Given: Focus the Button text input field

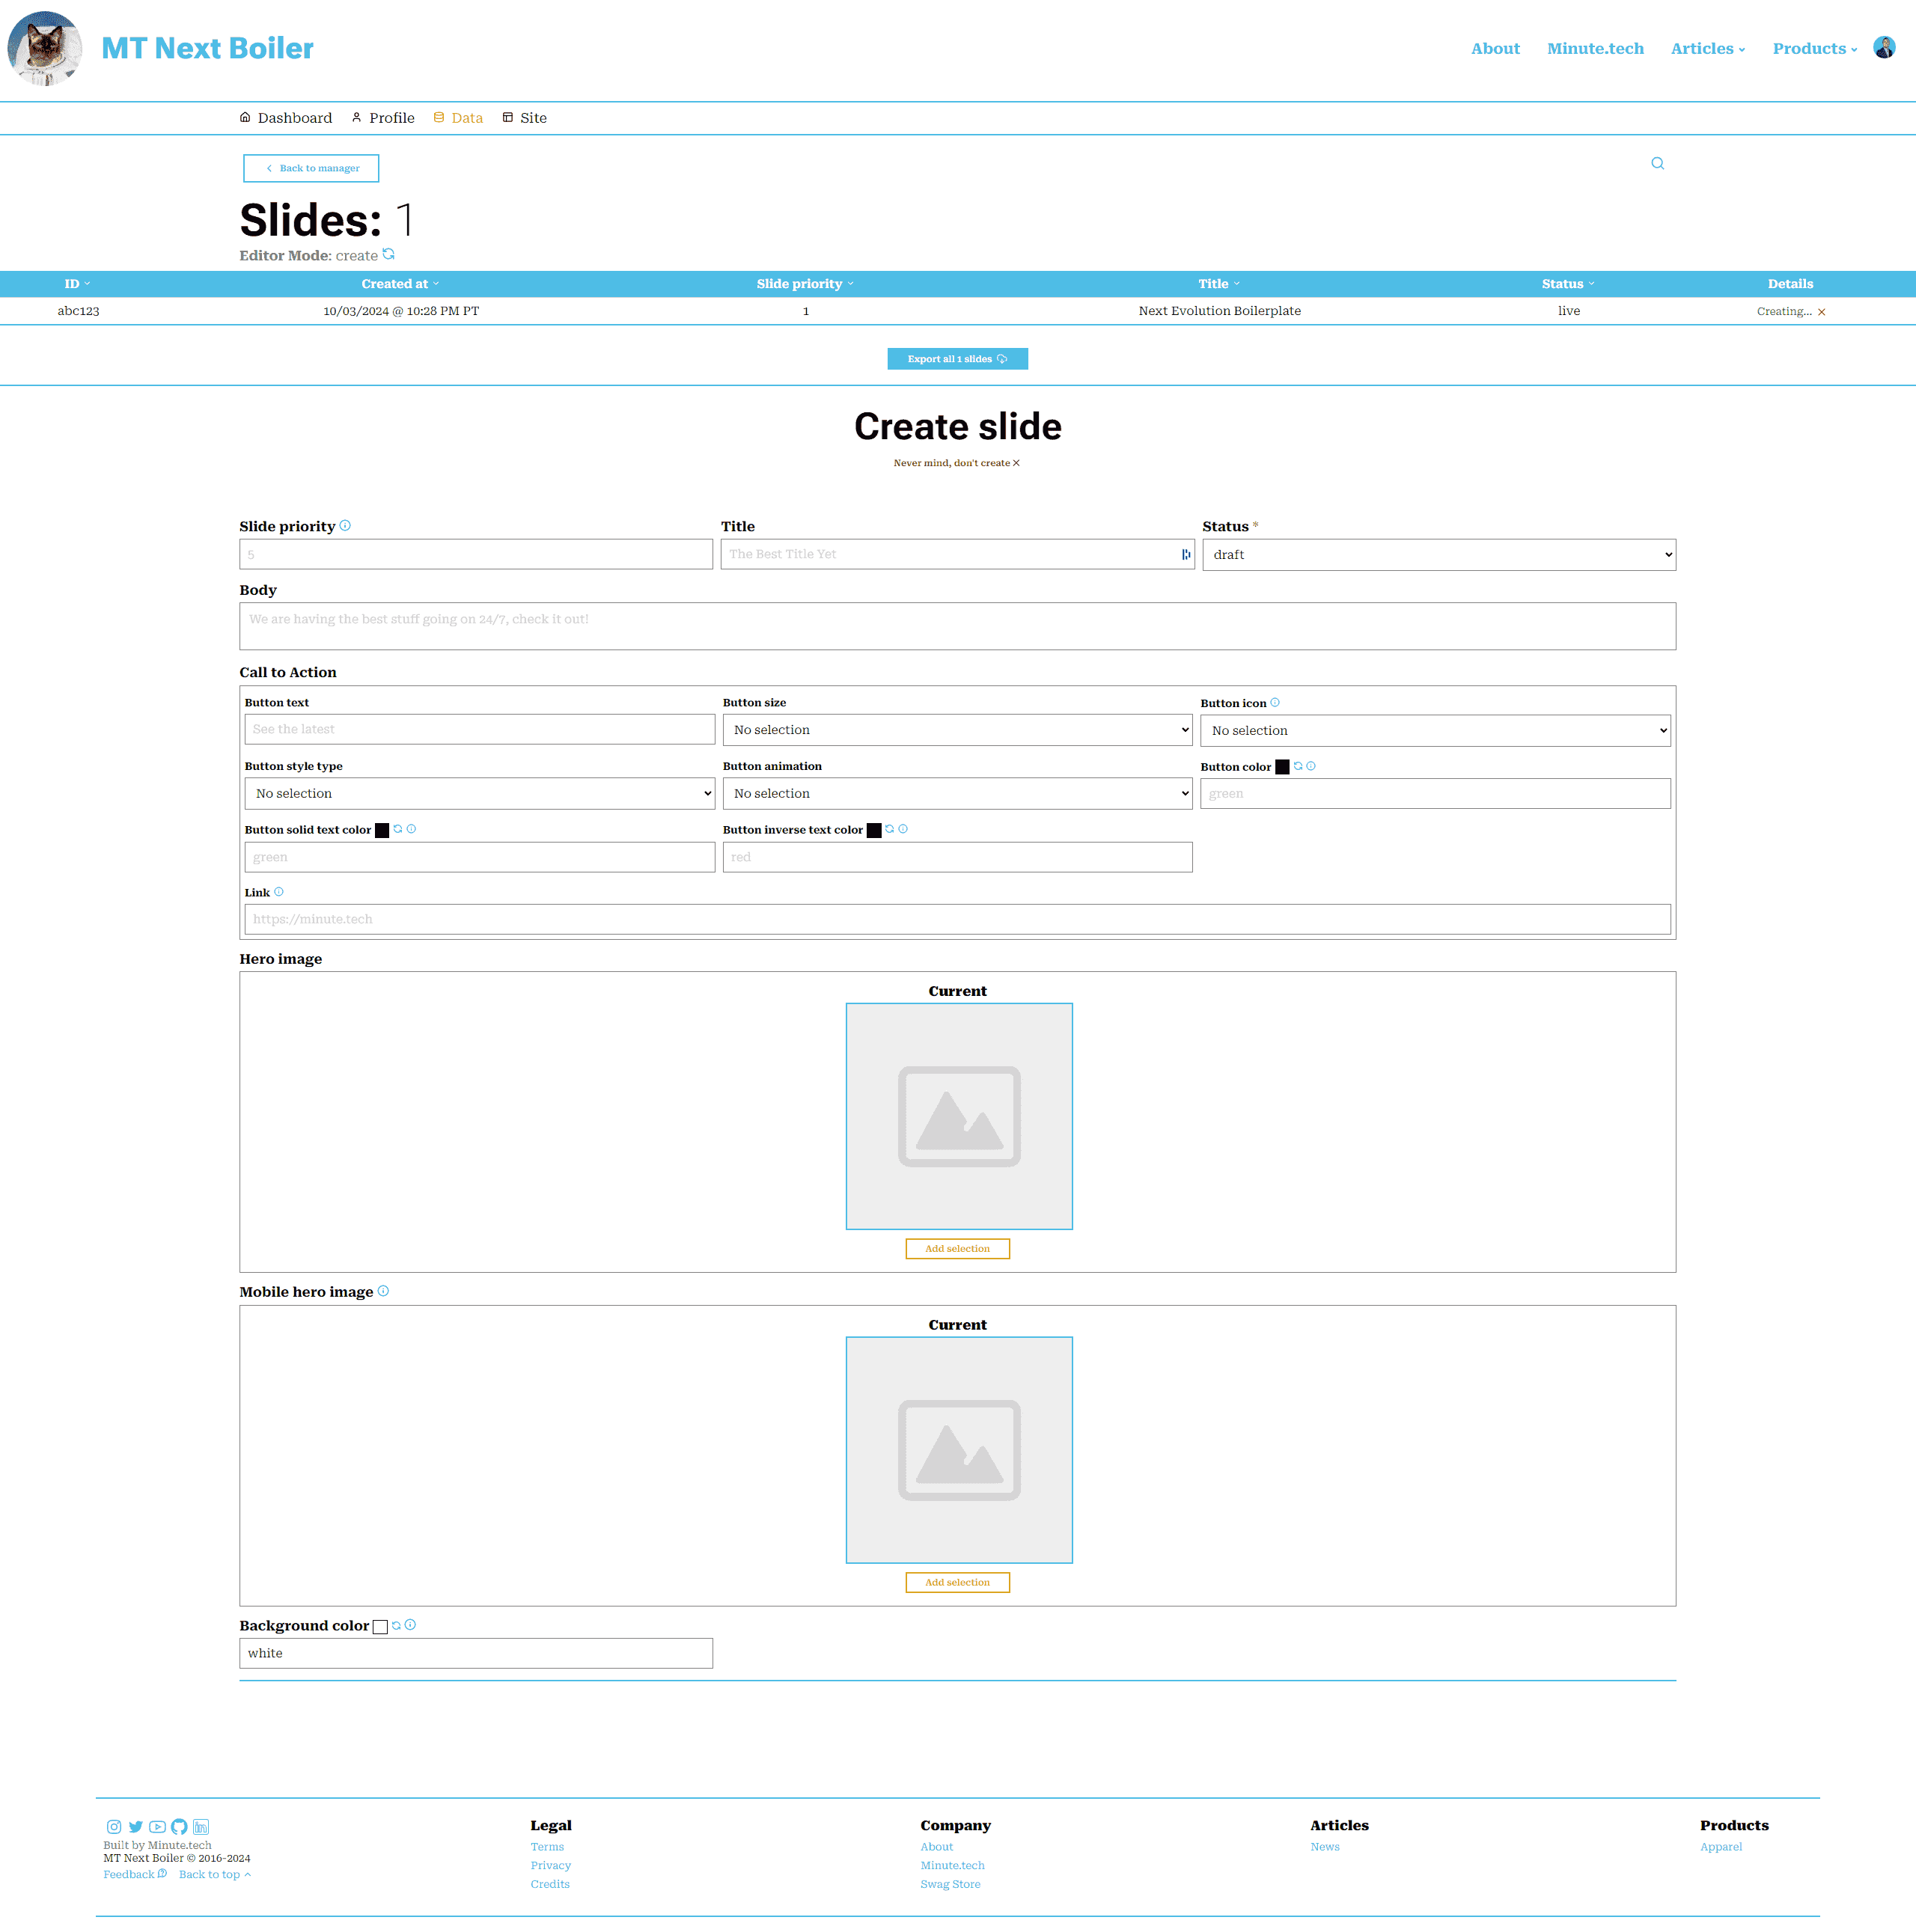Looking at the screenshot, I should coord(480,729).
